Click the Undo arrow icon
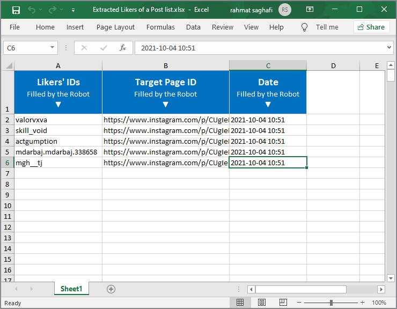The height and width of the screenshot is (309, 397). tap(32, 10)
